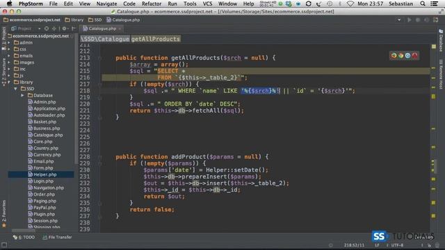Open the Code menu

129,3
